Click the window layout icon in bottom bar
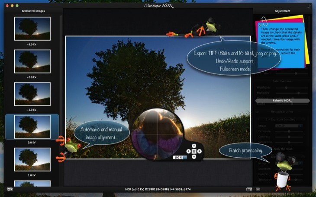316x197 pixels. pyautogui.click(x=249, y=189)
